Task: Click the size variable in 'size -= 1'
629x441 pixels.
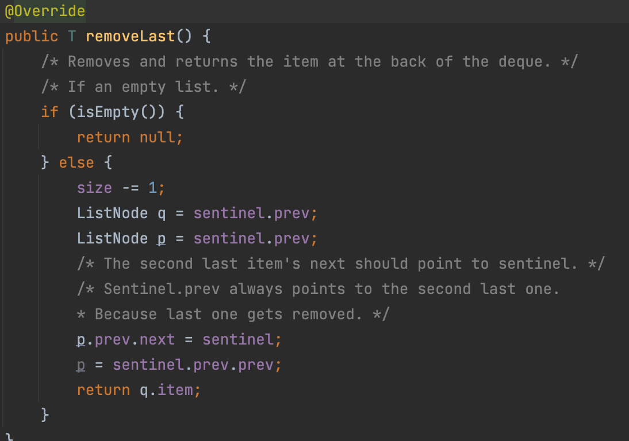Action: [x=94, y=188]
